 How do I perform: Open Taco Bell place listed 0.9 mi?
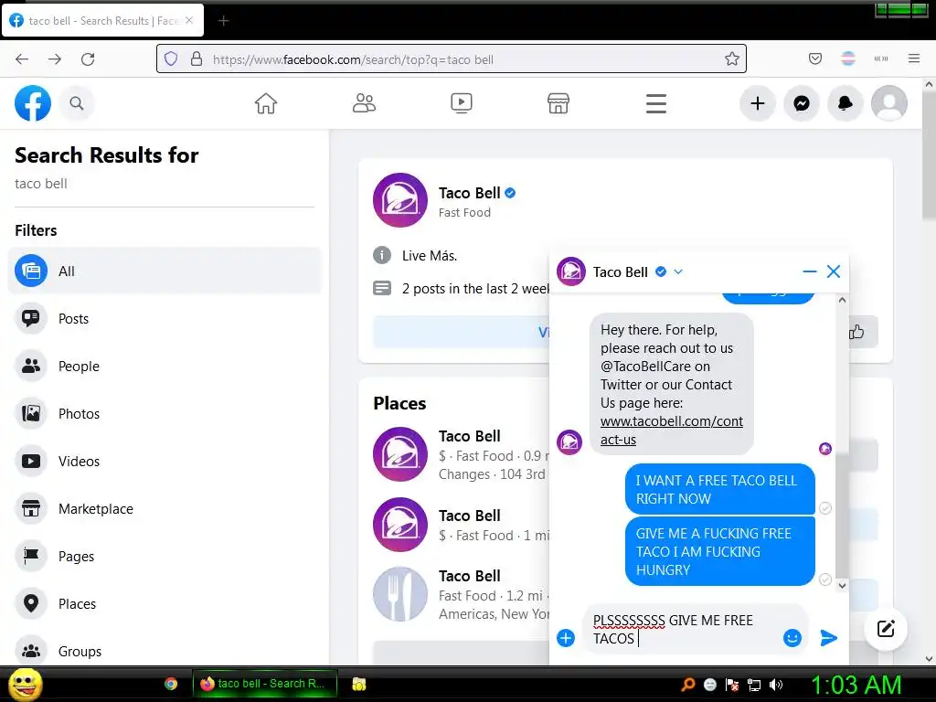469,436
